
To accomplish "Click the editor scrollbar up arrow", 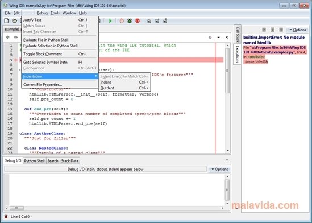I will pos(228,46).
